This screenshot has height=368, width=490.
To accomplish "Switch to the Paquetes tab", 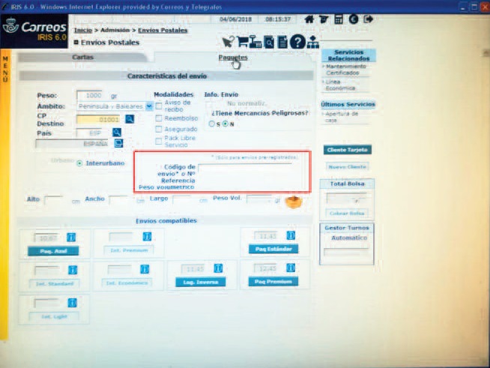I will 233,58.
